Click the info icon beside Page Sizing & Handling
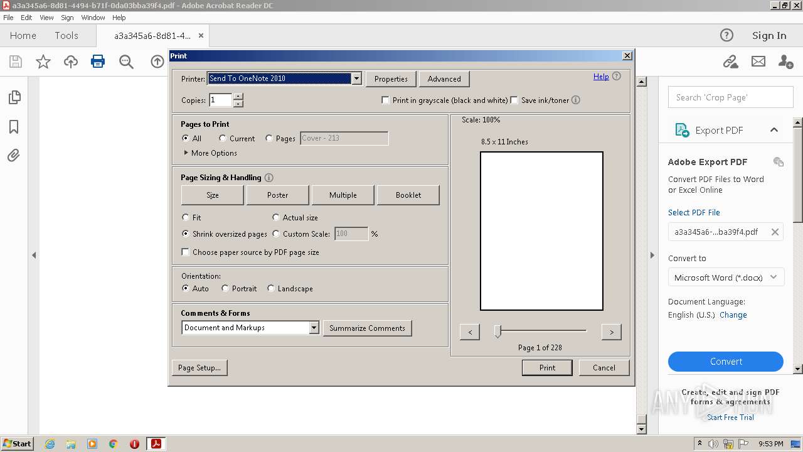803x452 pixels. click(269, 178)
